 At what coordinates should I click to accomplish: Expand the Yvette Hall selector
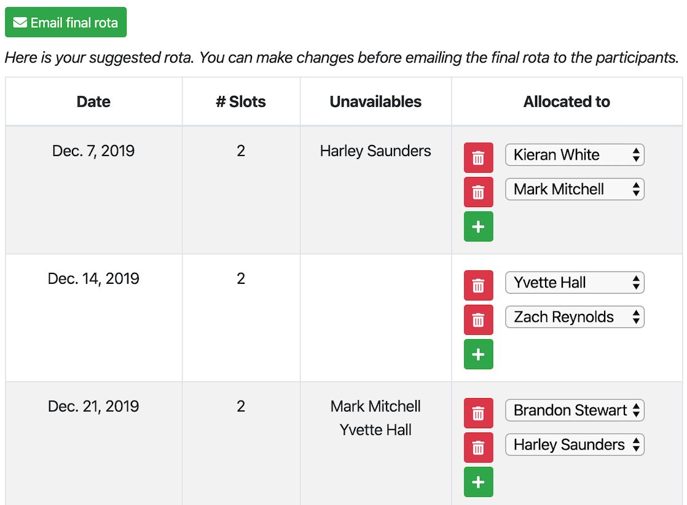(x=574, y=283)
